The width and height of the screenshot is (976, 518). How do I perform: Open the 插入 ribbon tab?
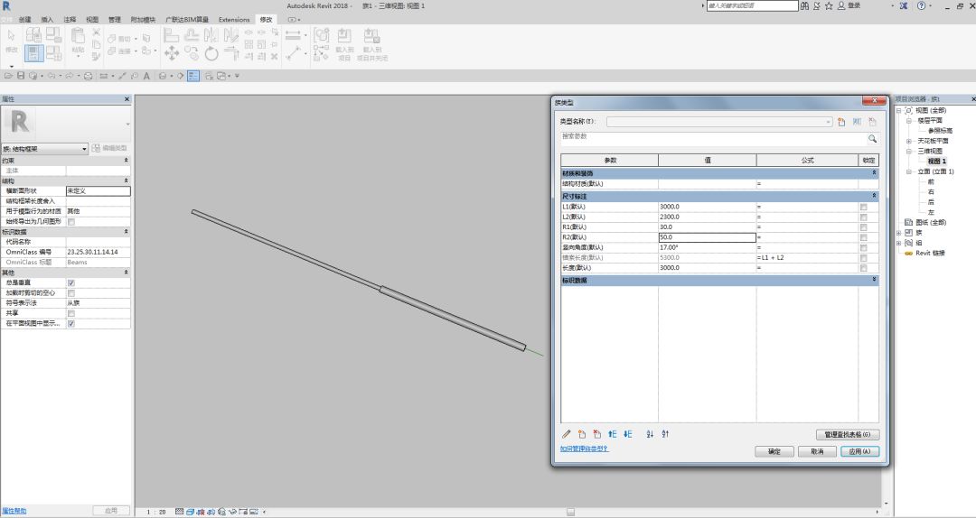pos(47,19)
